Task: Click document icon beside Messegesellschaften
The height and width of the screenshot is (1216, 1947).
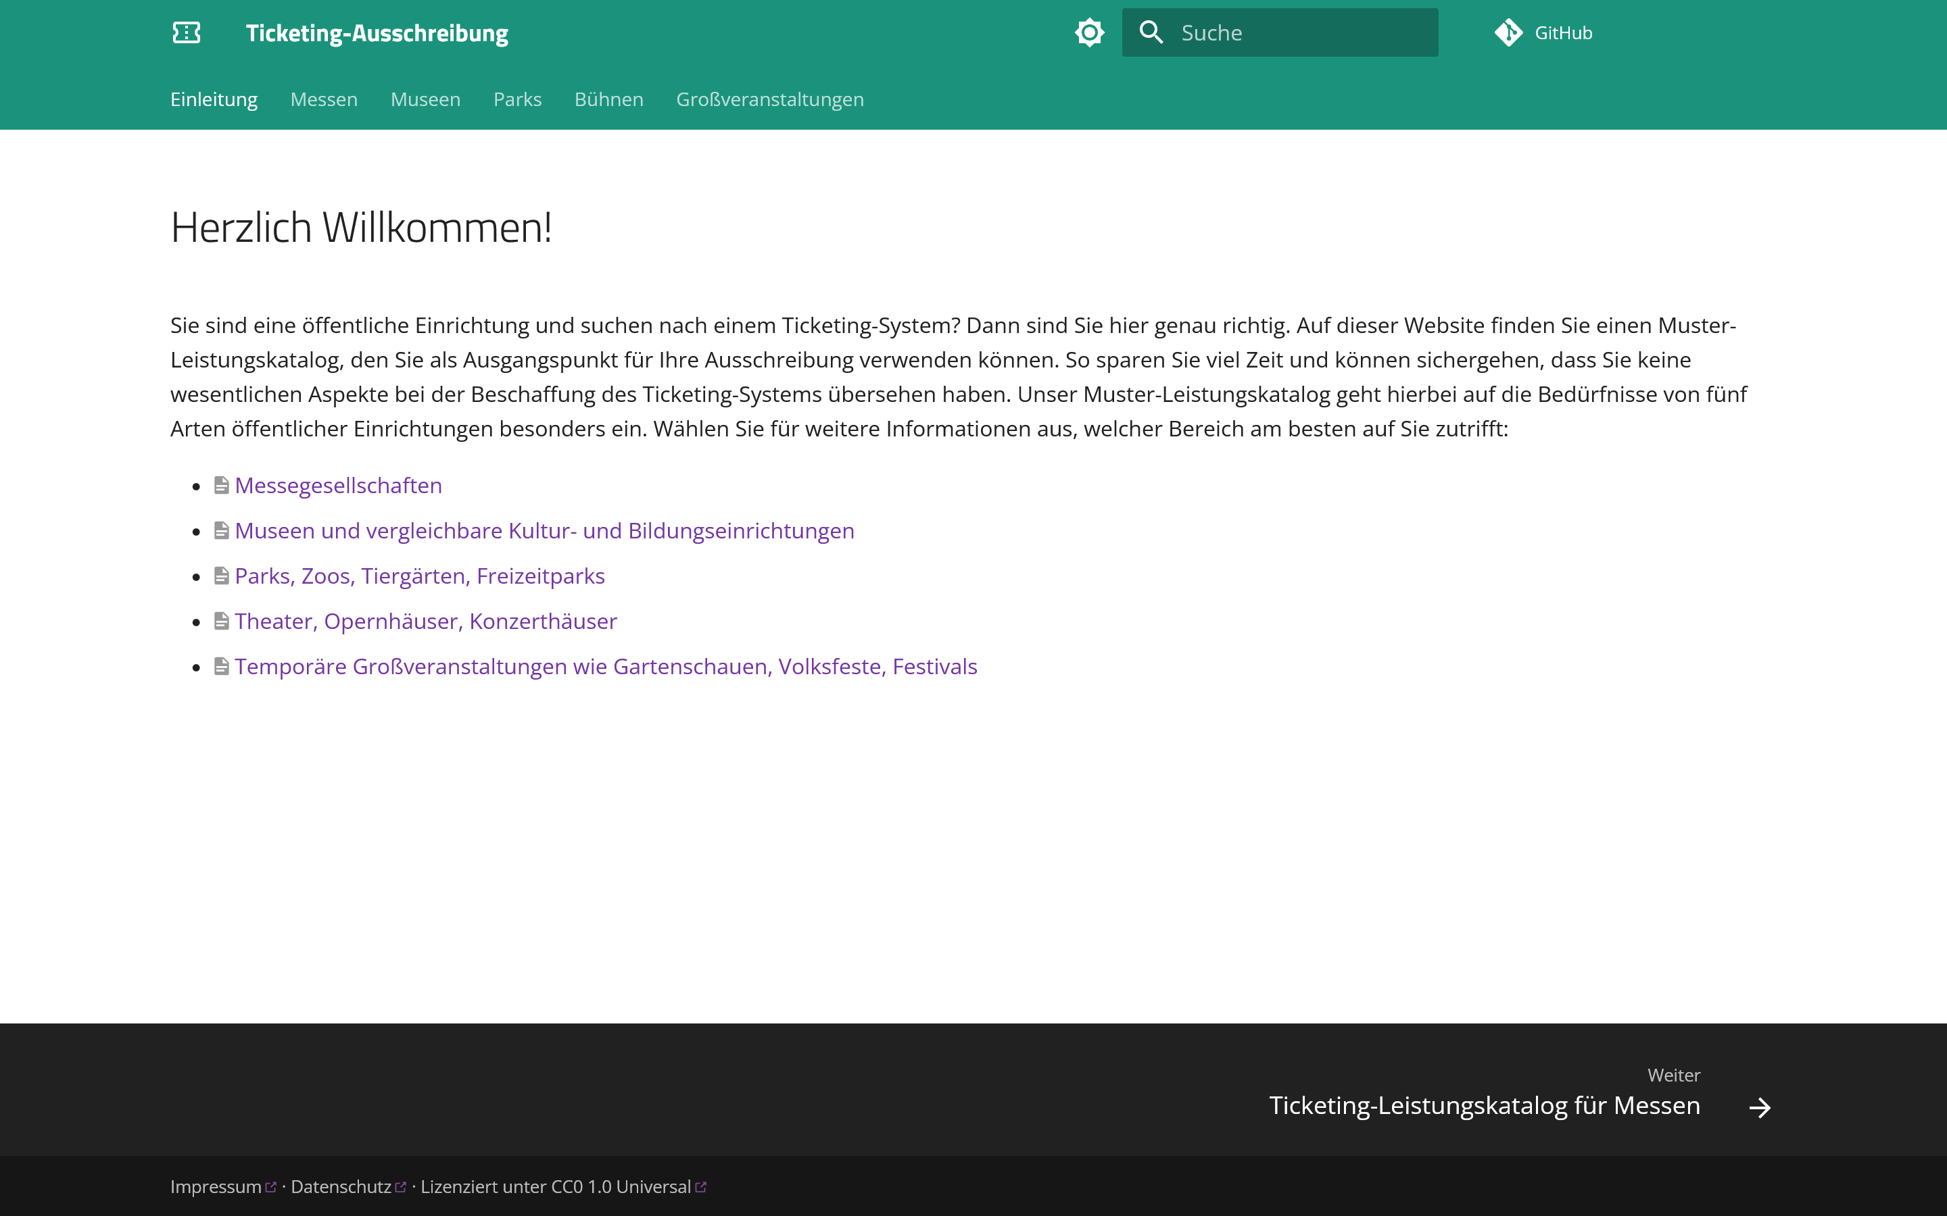Action: [221, 486]
